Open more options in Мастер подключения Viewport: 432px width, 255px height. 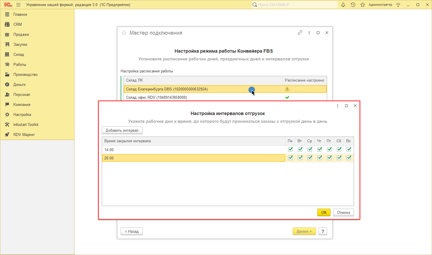pyautogui.click(x=309, y=33)
